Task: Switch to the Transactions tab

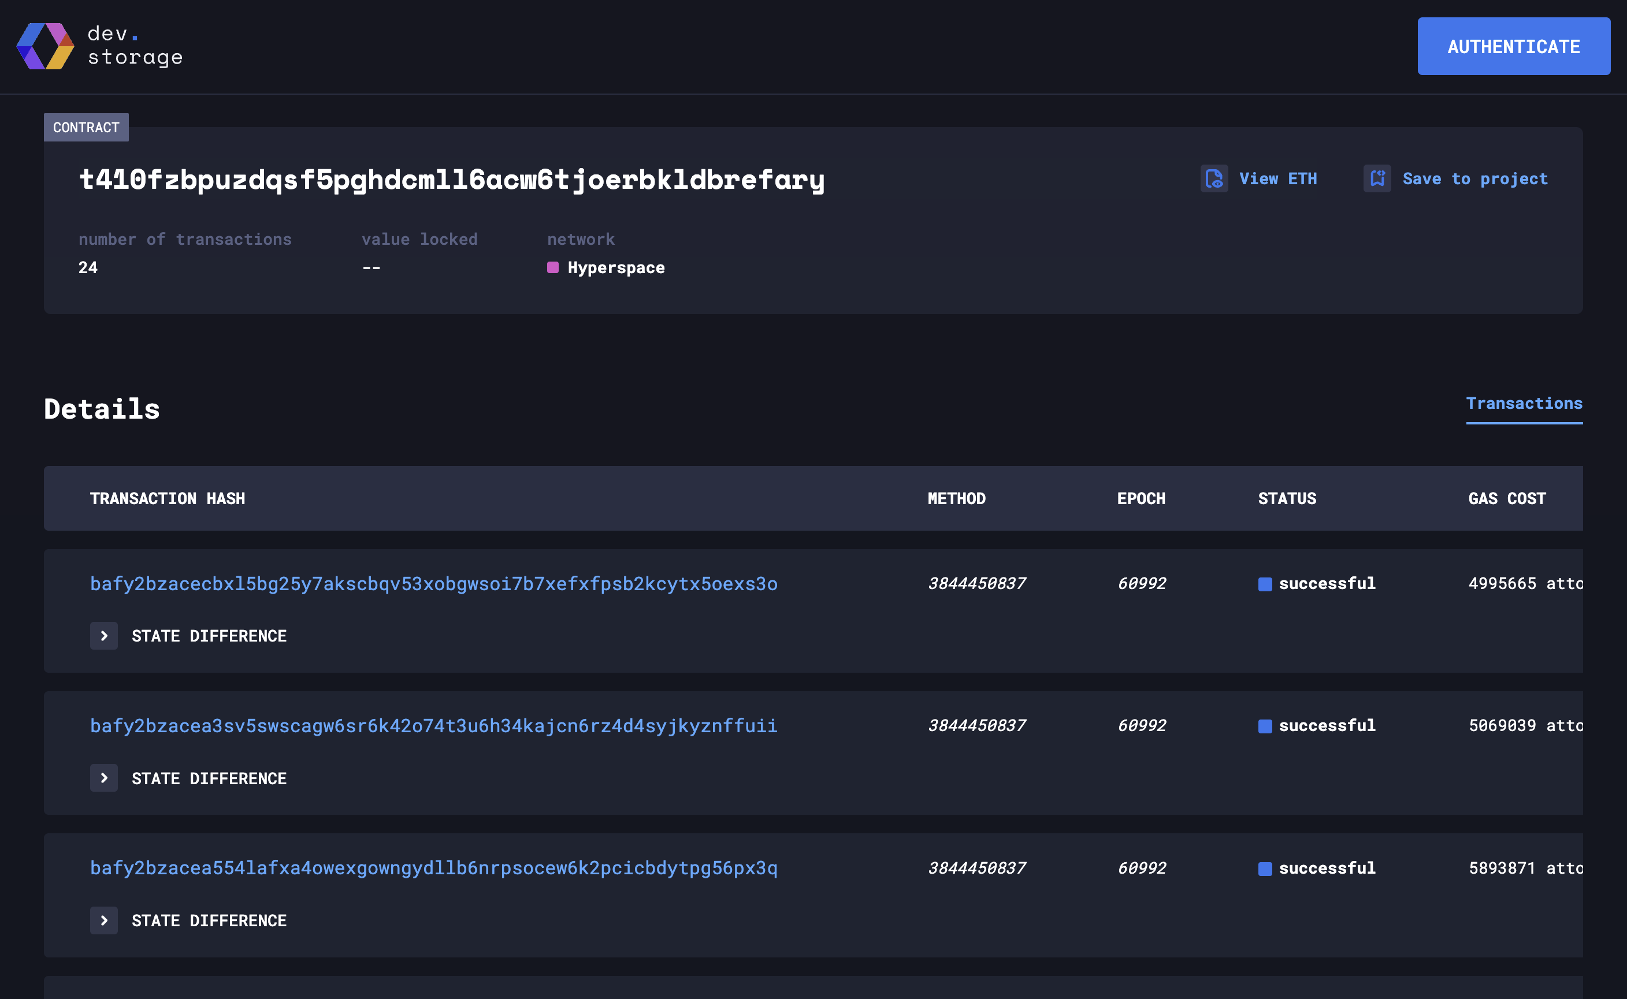Action: (x=1524, y=404)
